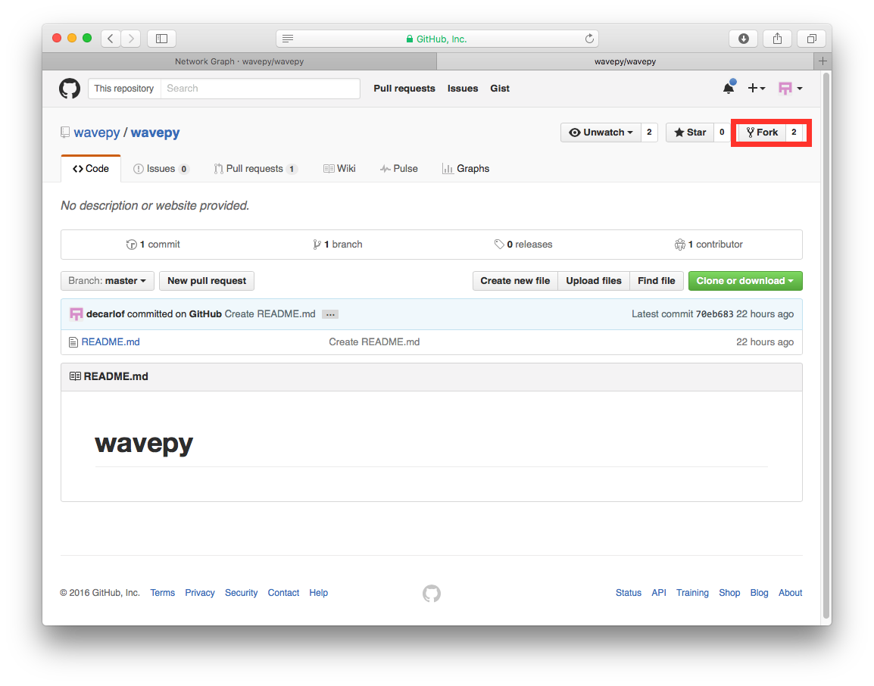Open the Graphs tab
This screenshot has width=874, height=686.
click(466, 168)
